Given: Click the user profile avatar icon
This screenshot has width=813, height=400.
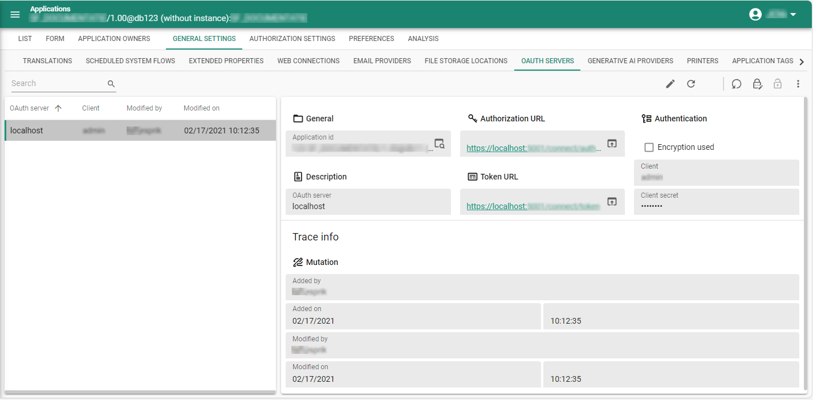Looking at the screenshot, I should [x=755, y=14].
